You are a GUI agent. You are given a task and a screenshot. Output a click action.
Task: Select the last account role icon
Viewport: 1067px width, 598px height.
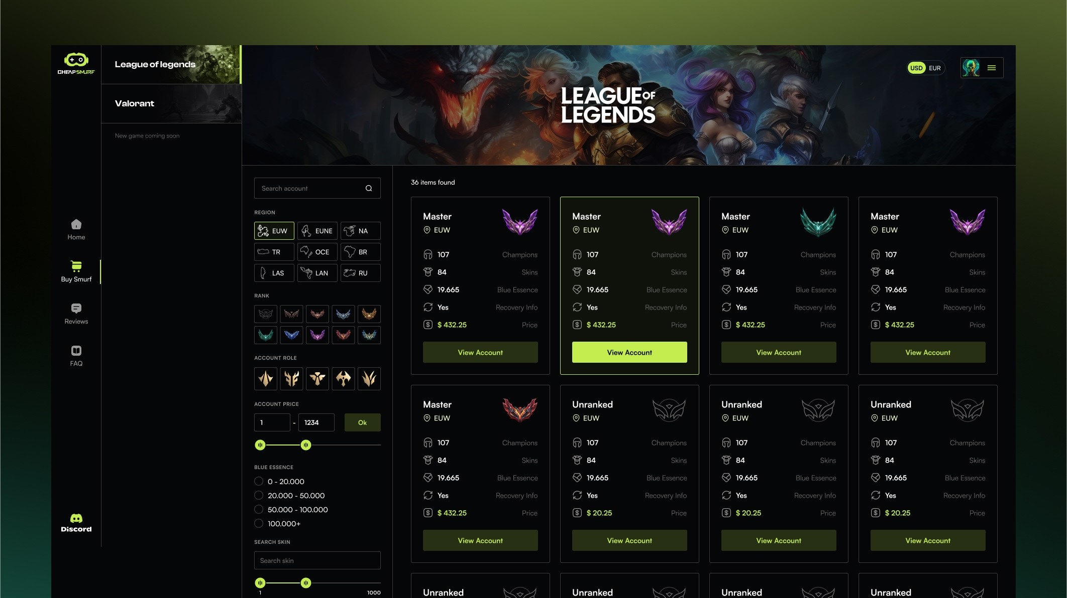coord(369,378)
